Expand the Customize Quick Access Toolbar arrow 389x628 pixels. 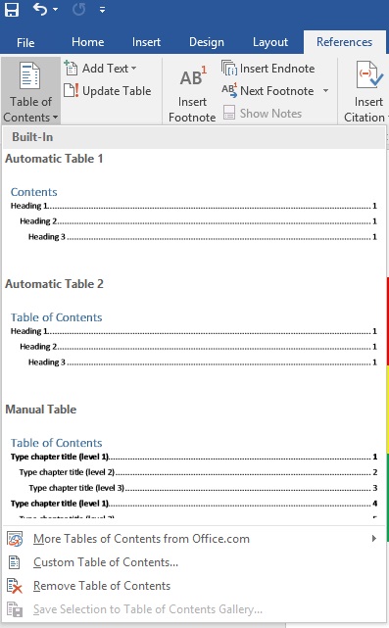pyautogui.click(x=103, y=10)
